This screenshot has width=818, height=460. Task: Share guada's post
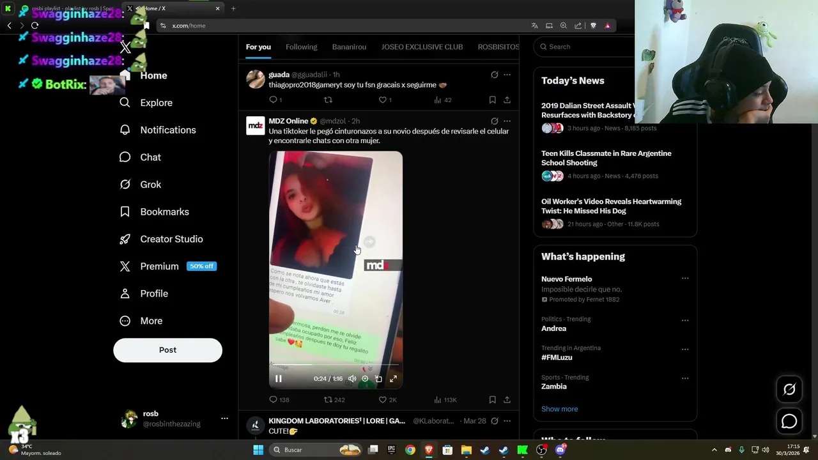coord(507,100)
